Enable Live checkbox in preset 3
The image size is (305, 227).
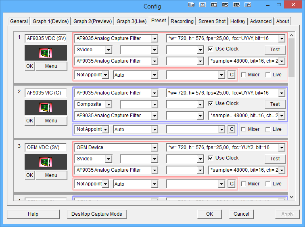(x=268, y=184)
